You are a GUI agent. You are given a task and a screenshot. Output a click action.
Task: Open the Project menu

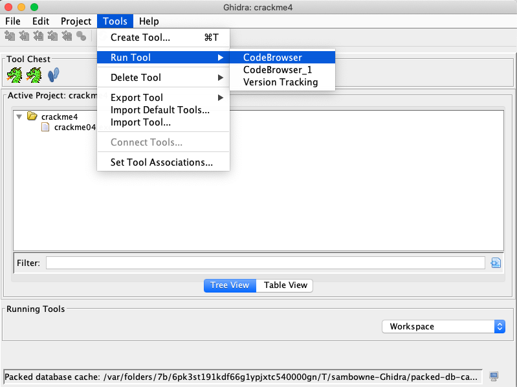tap(76, 21)
